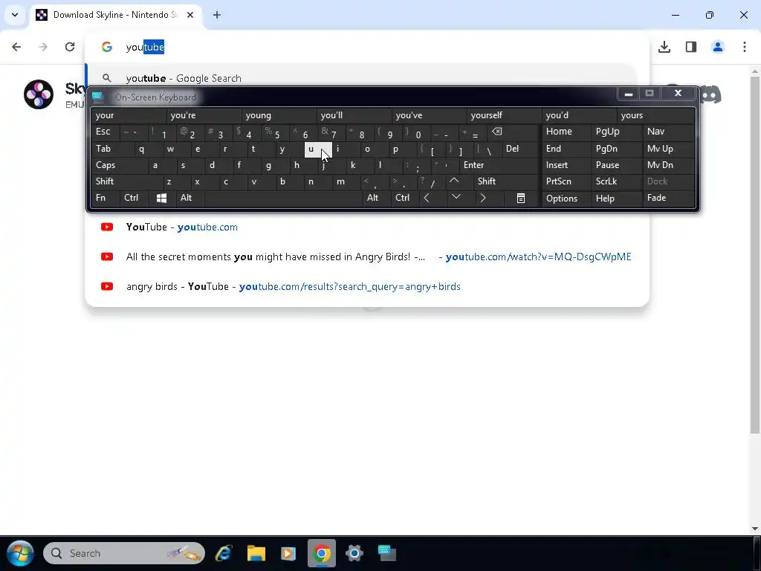Open the Windows Start orb
This screenshot has height=571, width=761.
(x=20, y=553)
